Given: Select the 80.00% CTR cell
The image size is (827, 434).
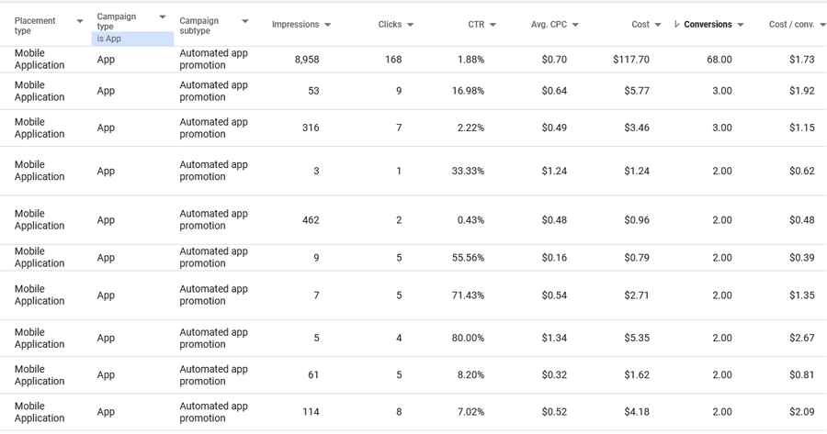Looking at the screenshot, I should click(468, 339).
